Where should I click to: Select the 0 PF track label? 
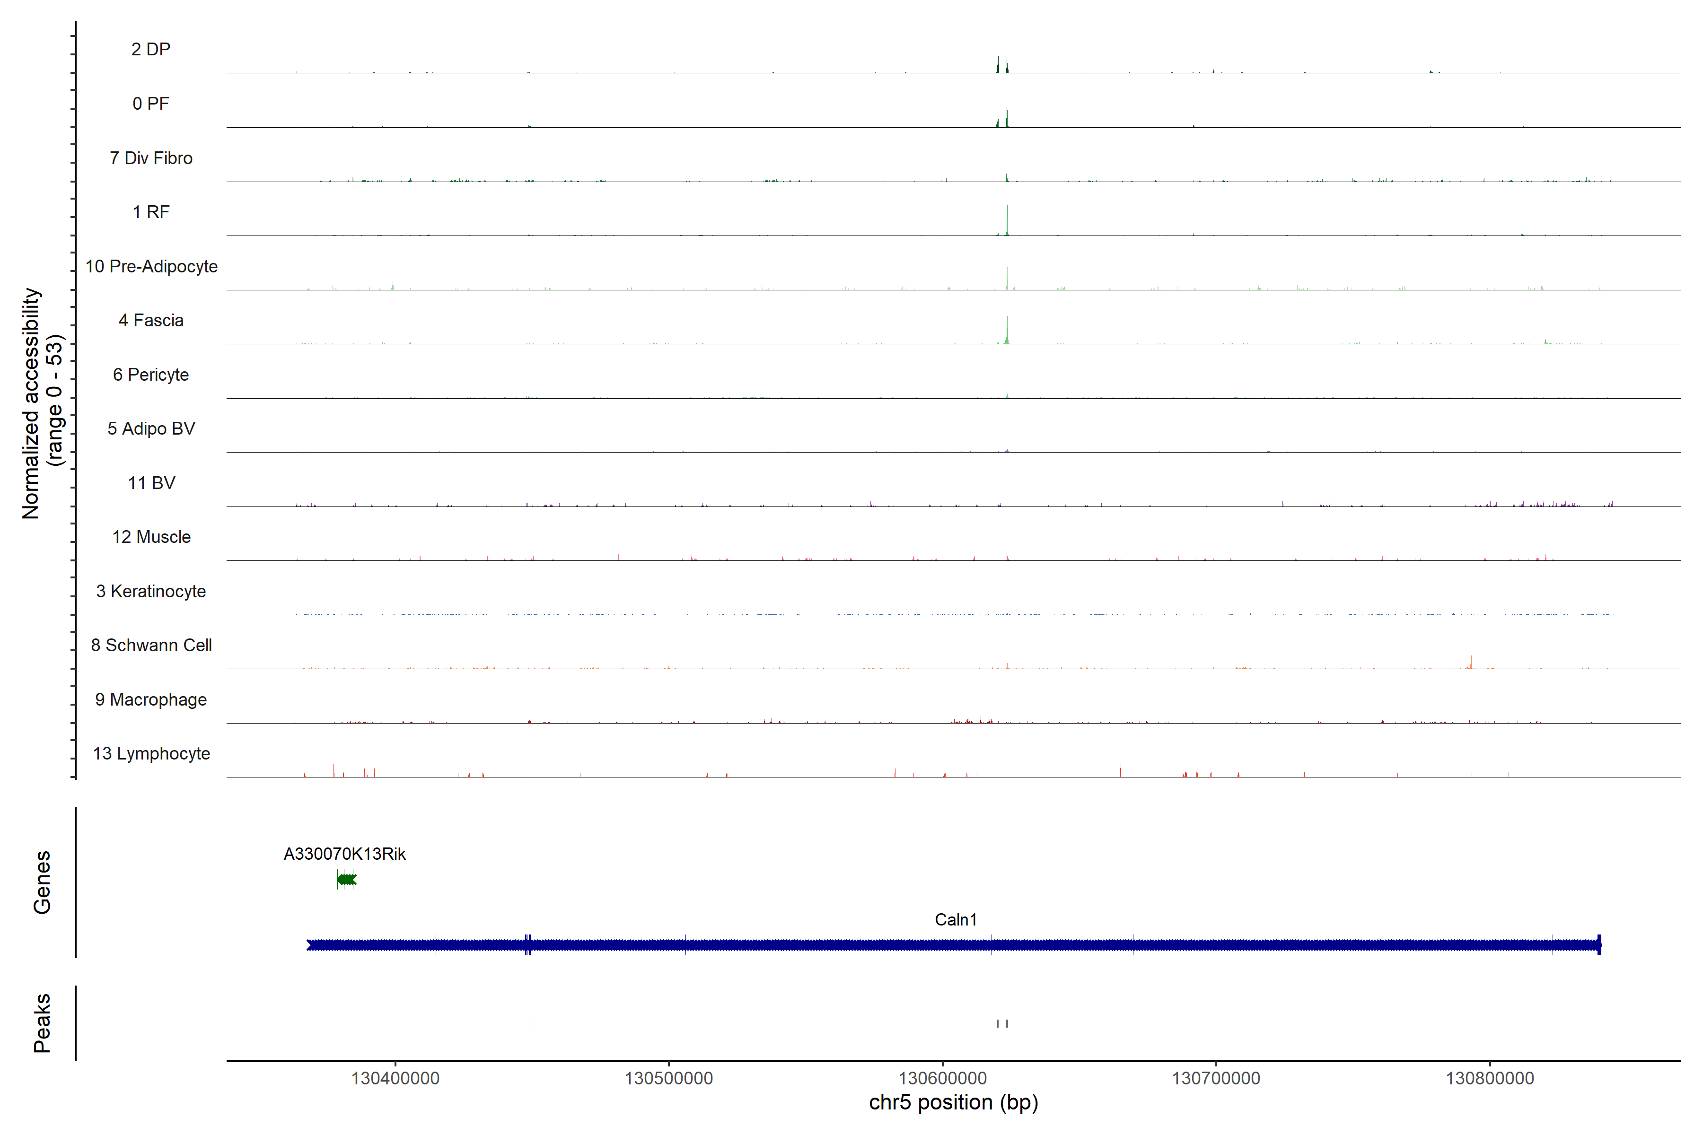coord(150,104)
